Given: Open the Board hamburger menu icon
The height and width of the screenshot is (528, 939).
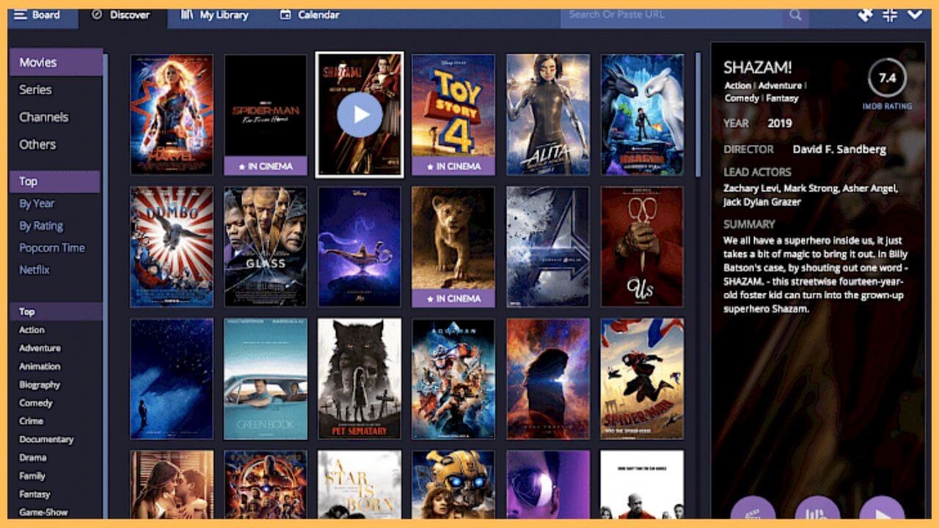Looking at the screenshot, I should tap(20, 15).
